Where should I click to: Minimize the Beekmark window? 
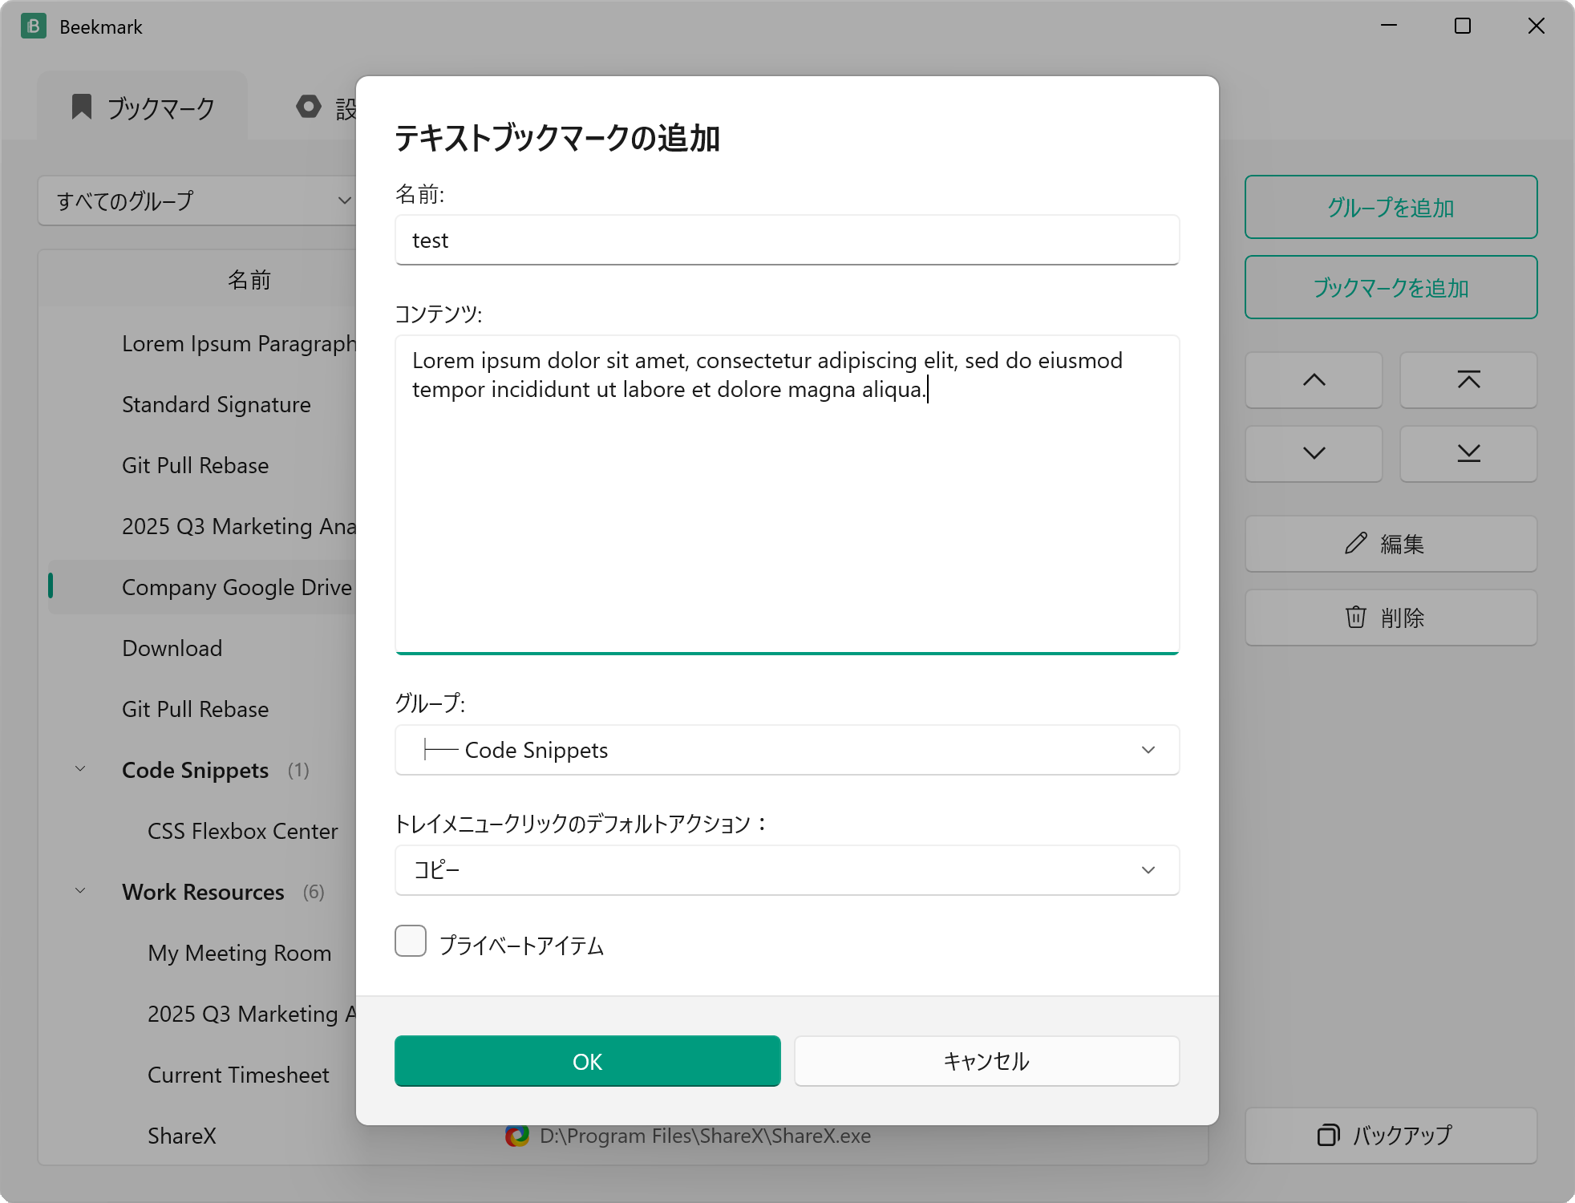click(1389, 26)
